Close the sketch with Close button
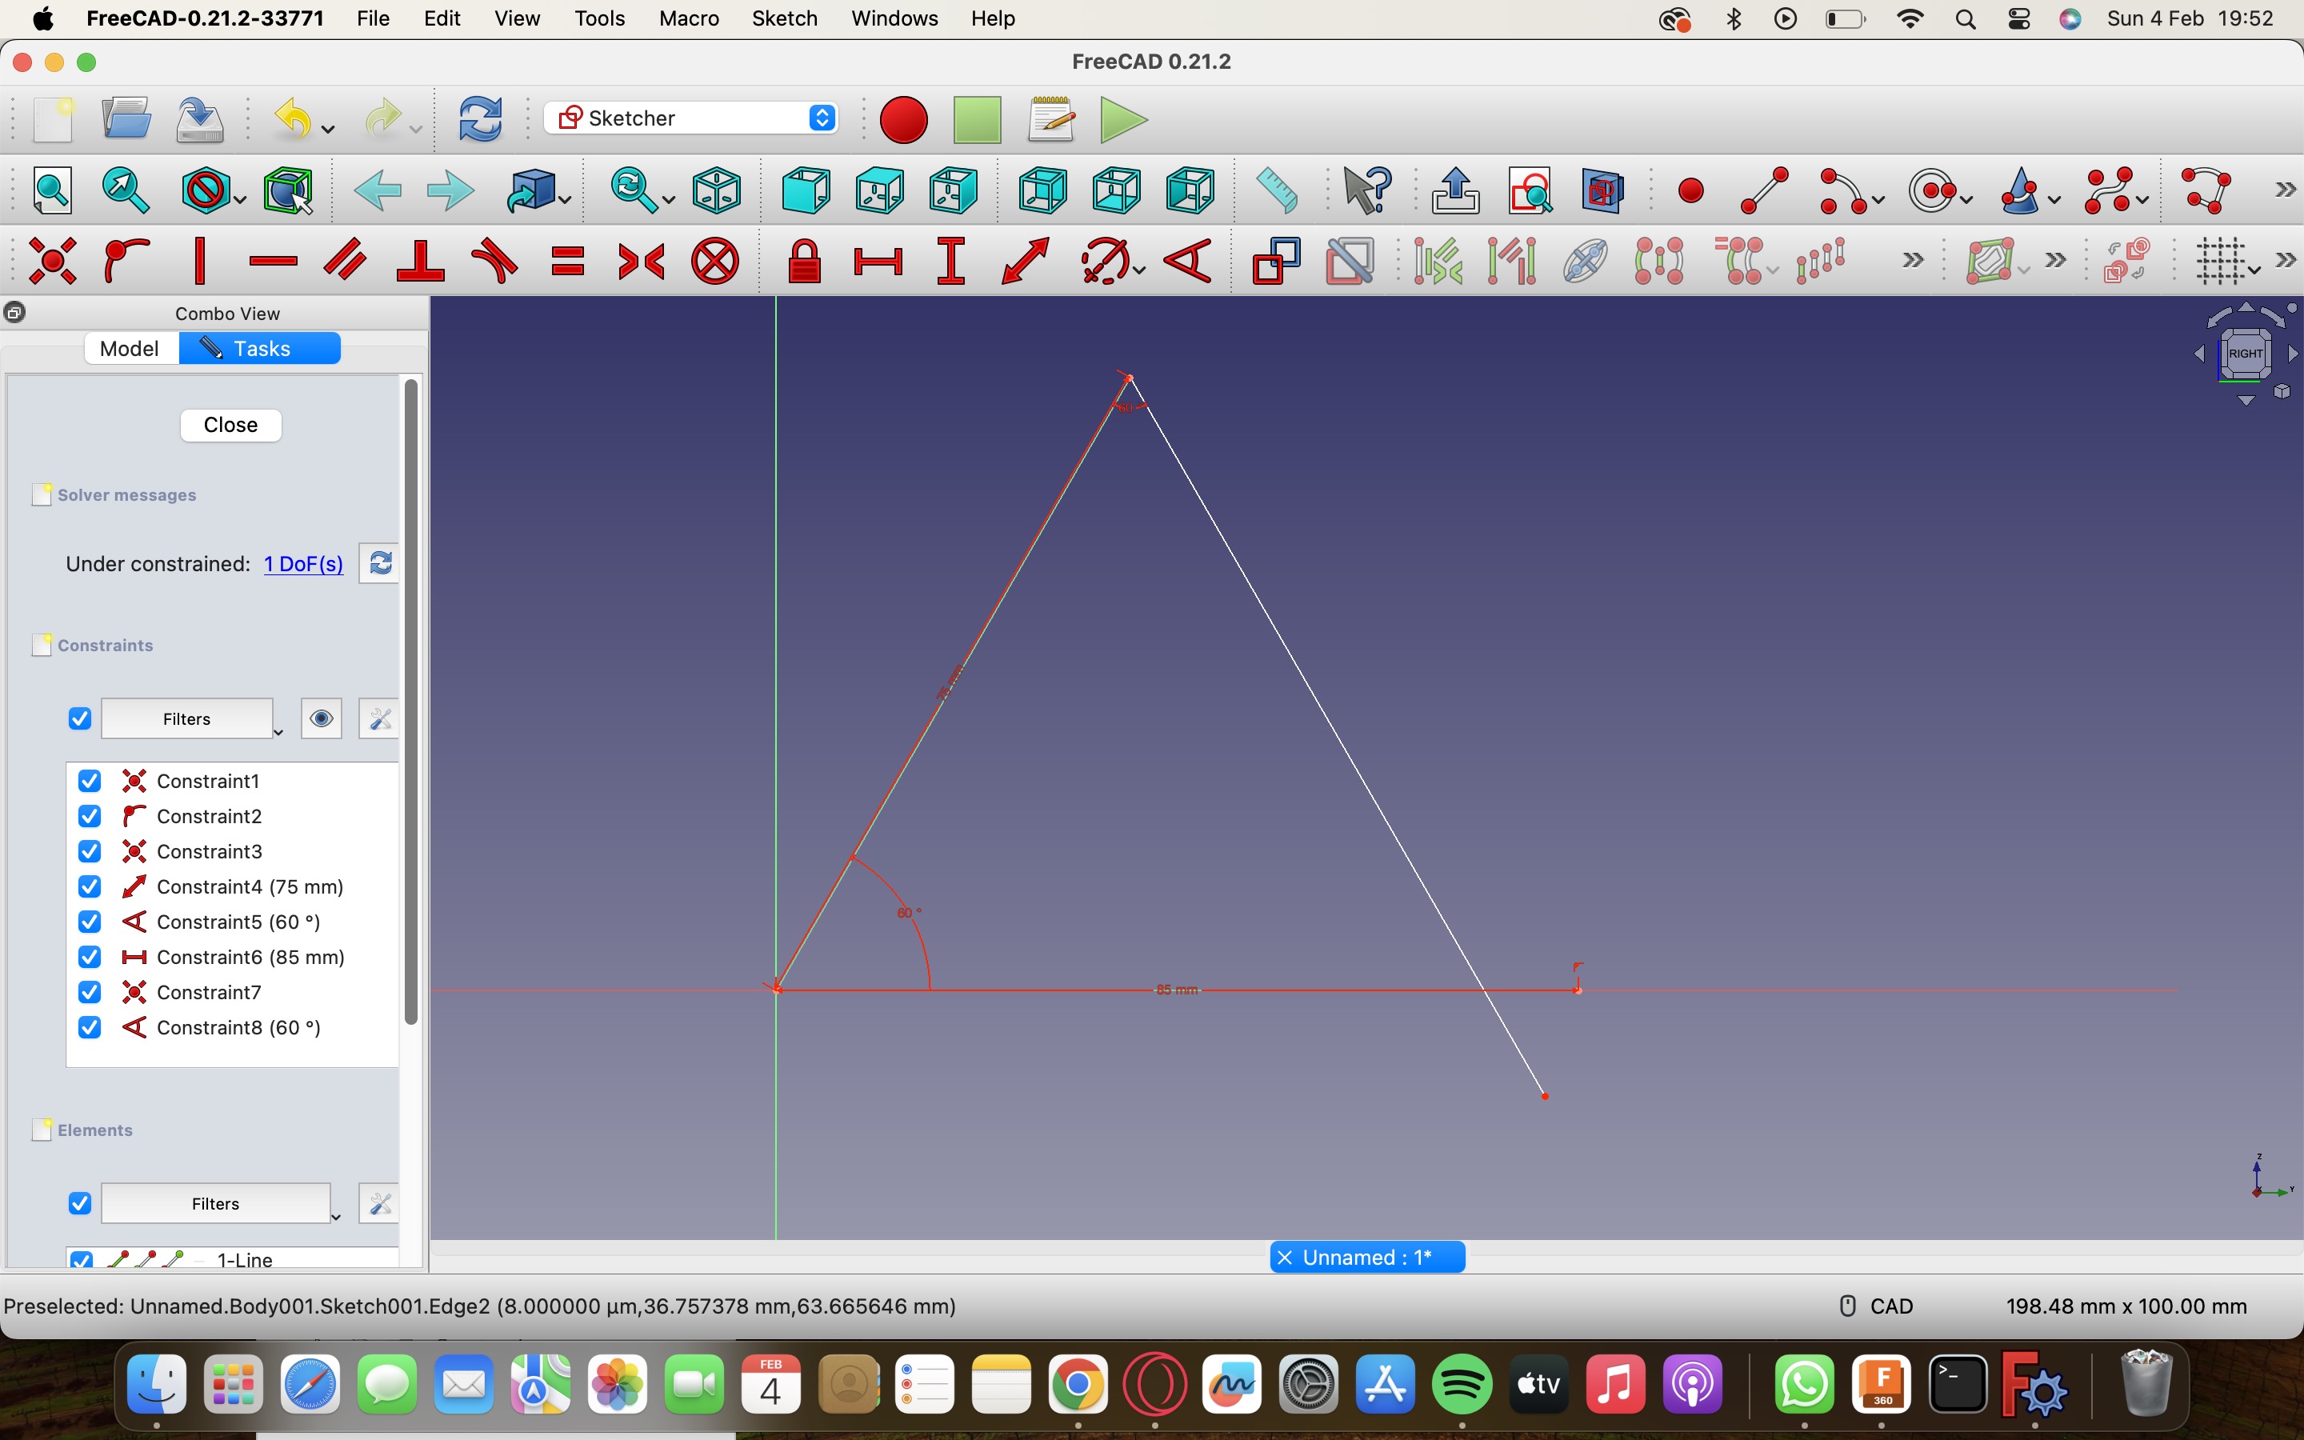Viewport: 2304px width, 1440px height. click(x=230, y=425)
